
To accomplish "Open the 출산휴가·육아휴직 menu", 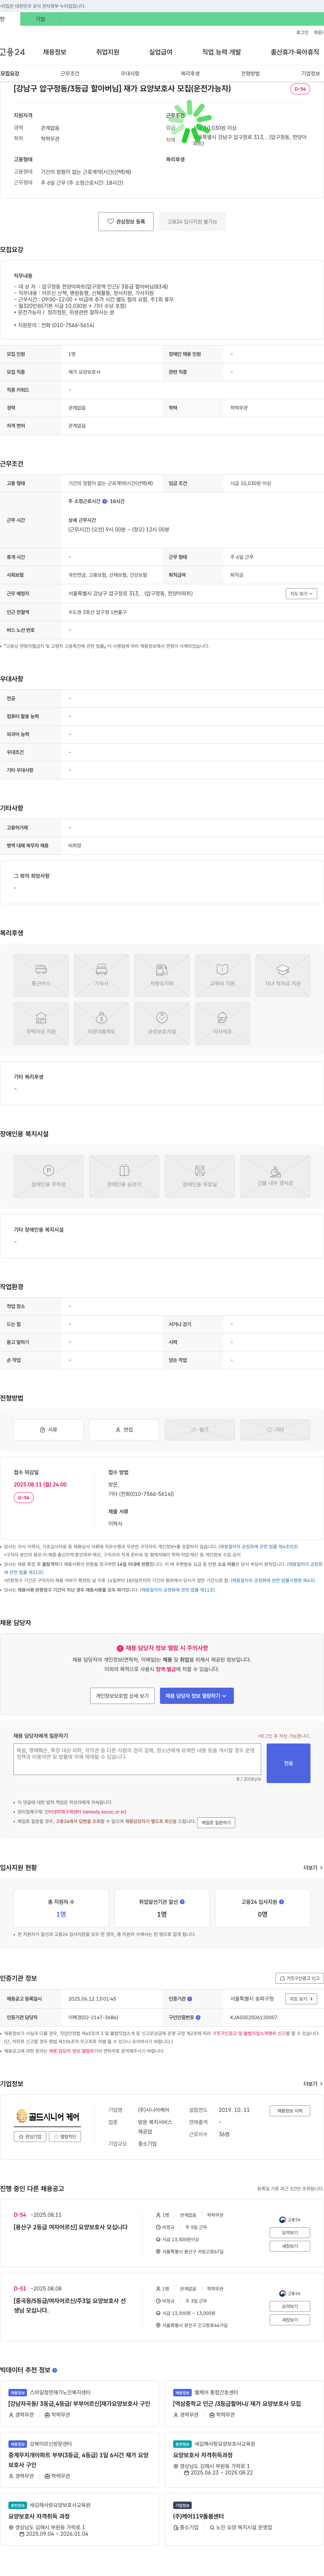I will coord(295,52).
